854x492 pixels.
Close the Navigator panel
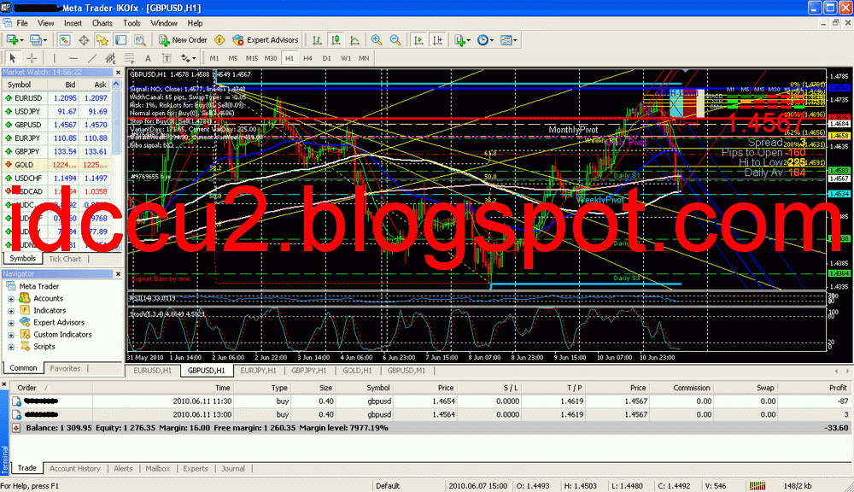point(118,273)
